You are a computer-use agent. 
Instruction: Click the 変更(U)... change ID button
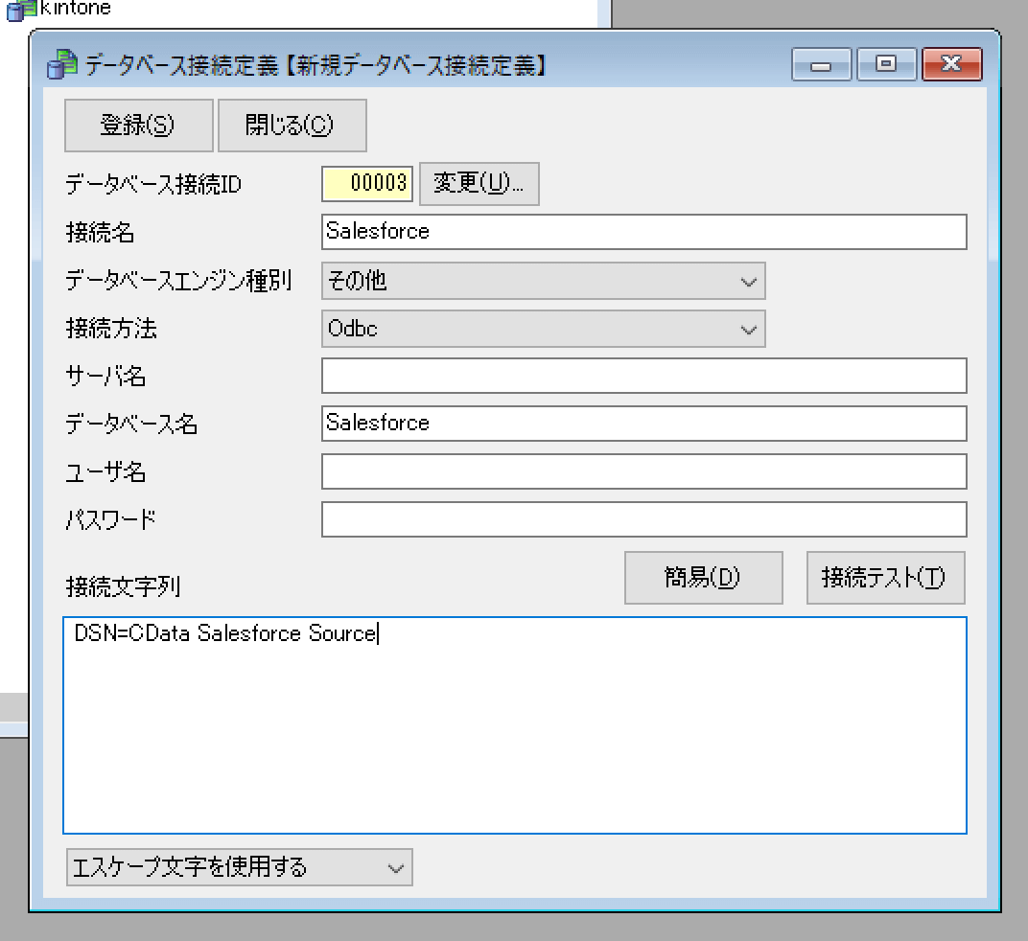[479, 183]
